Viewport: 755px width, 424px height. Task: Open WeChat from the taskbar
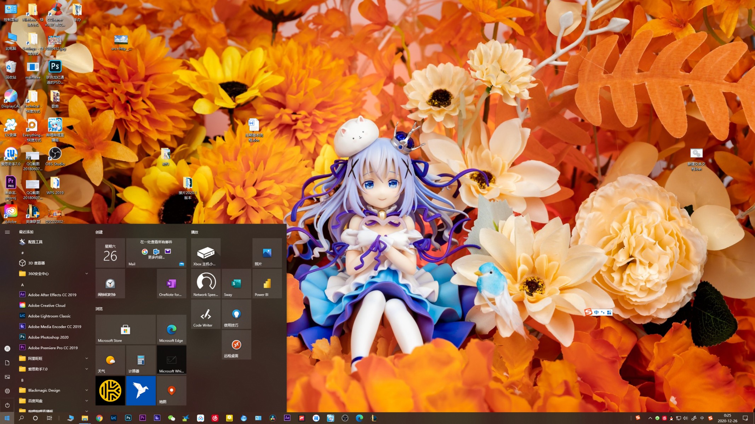pos(172,418)
